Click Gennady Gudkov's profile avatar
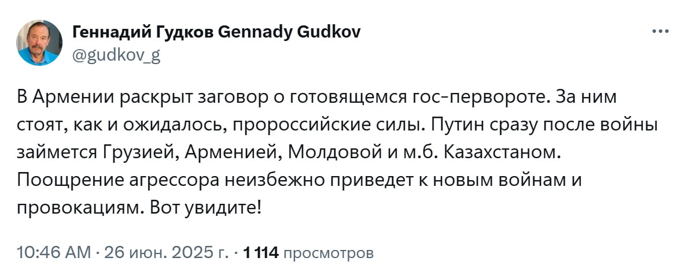Screen dimensions: 685x280 40,43
